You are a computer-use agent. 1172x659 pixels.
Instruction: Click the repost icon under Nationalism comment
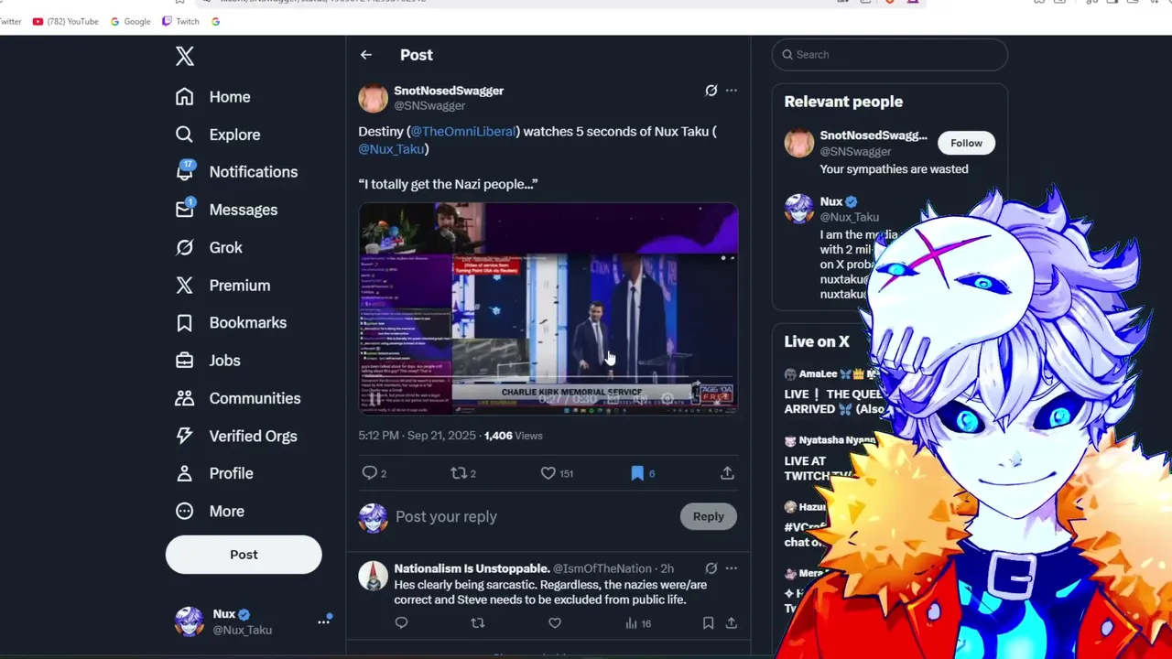point(477,623)
